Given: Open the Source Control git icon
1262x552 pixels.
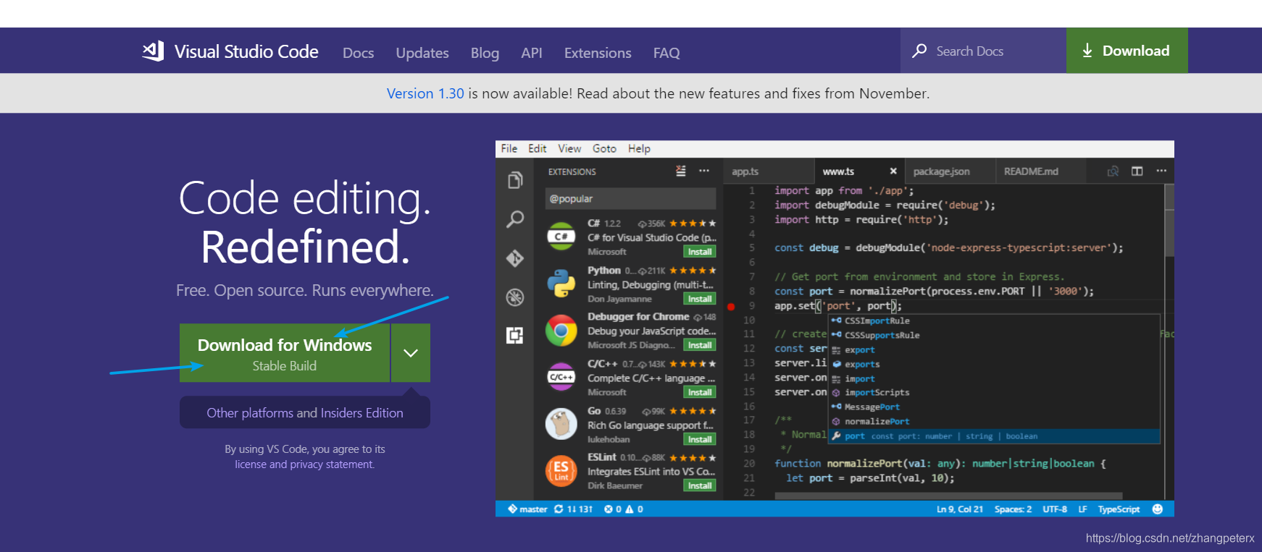Looking at the screenshot, I should click(x=515, y=258).
